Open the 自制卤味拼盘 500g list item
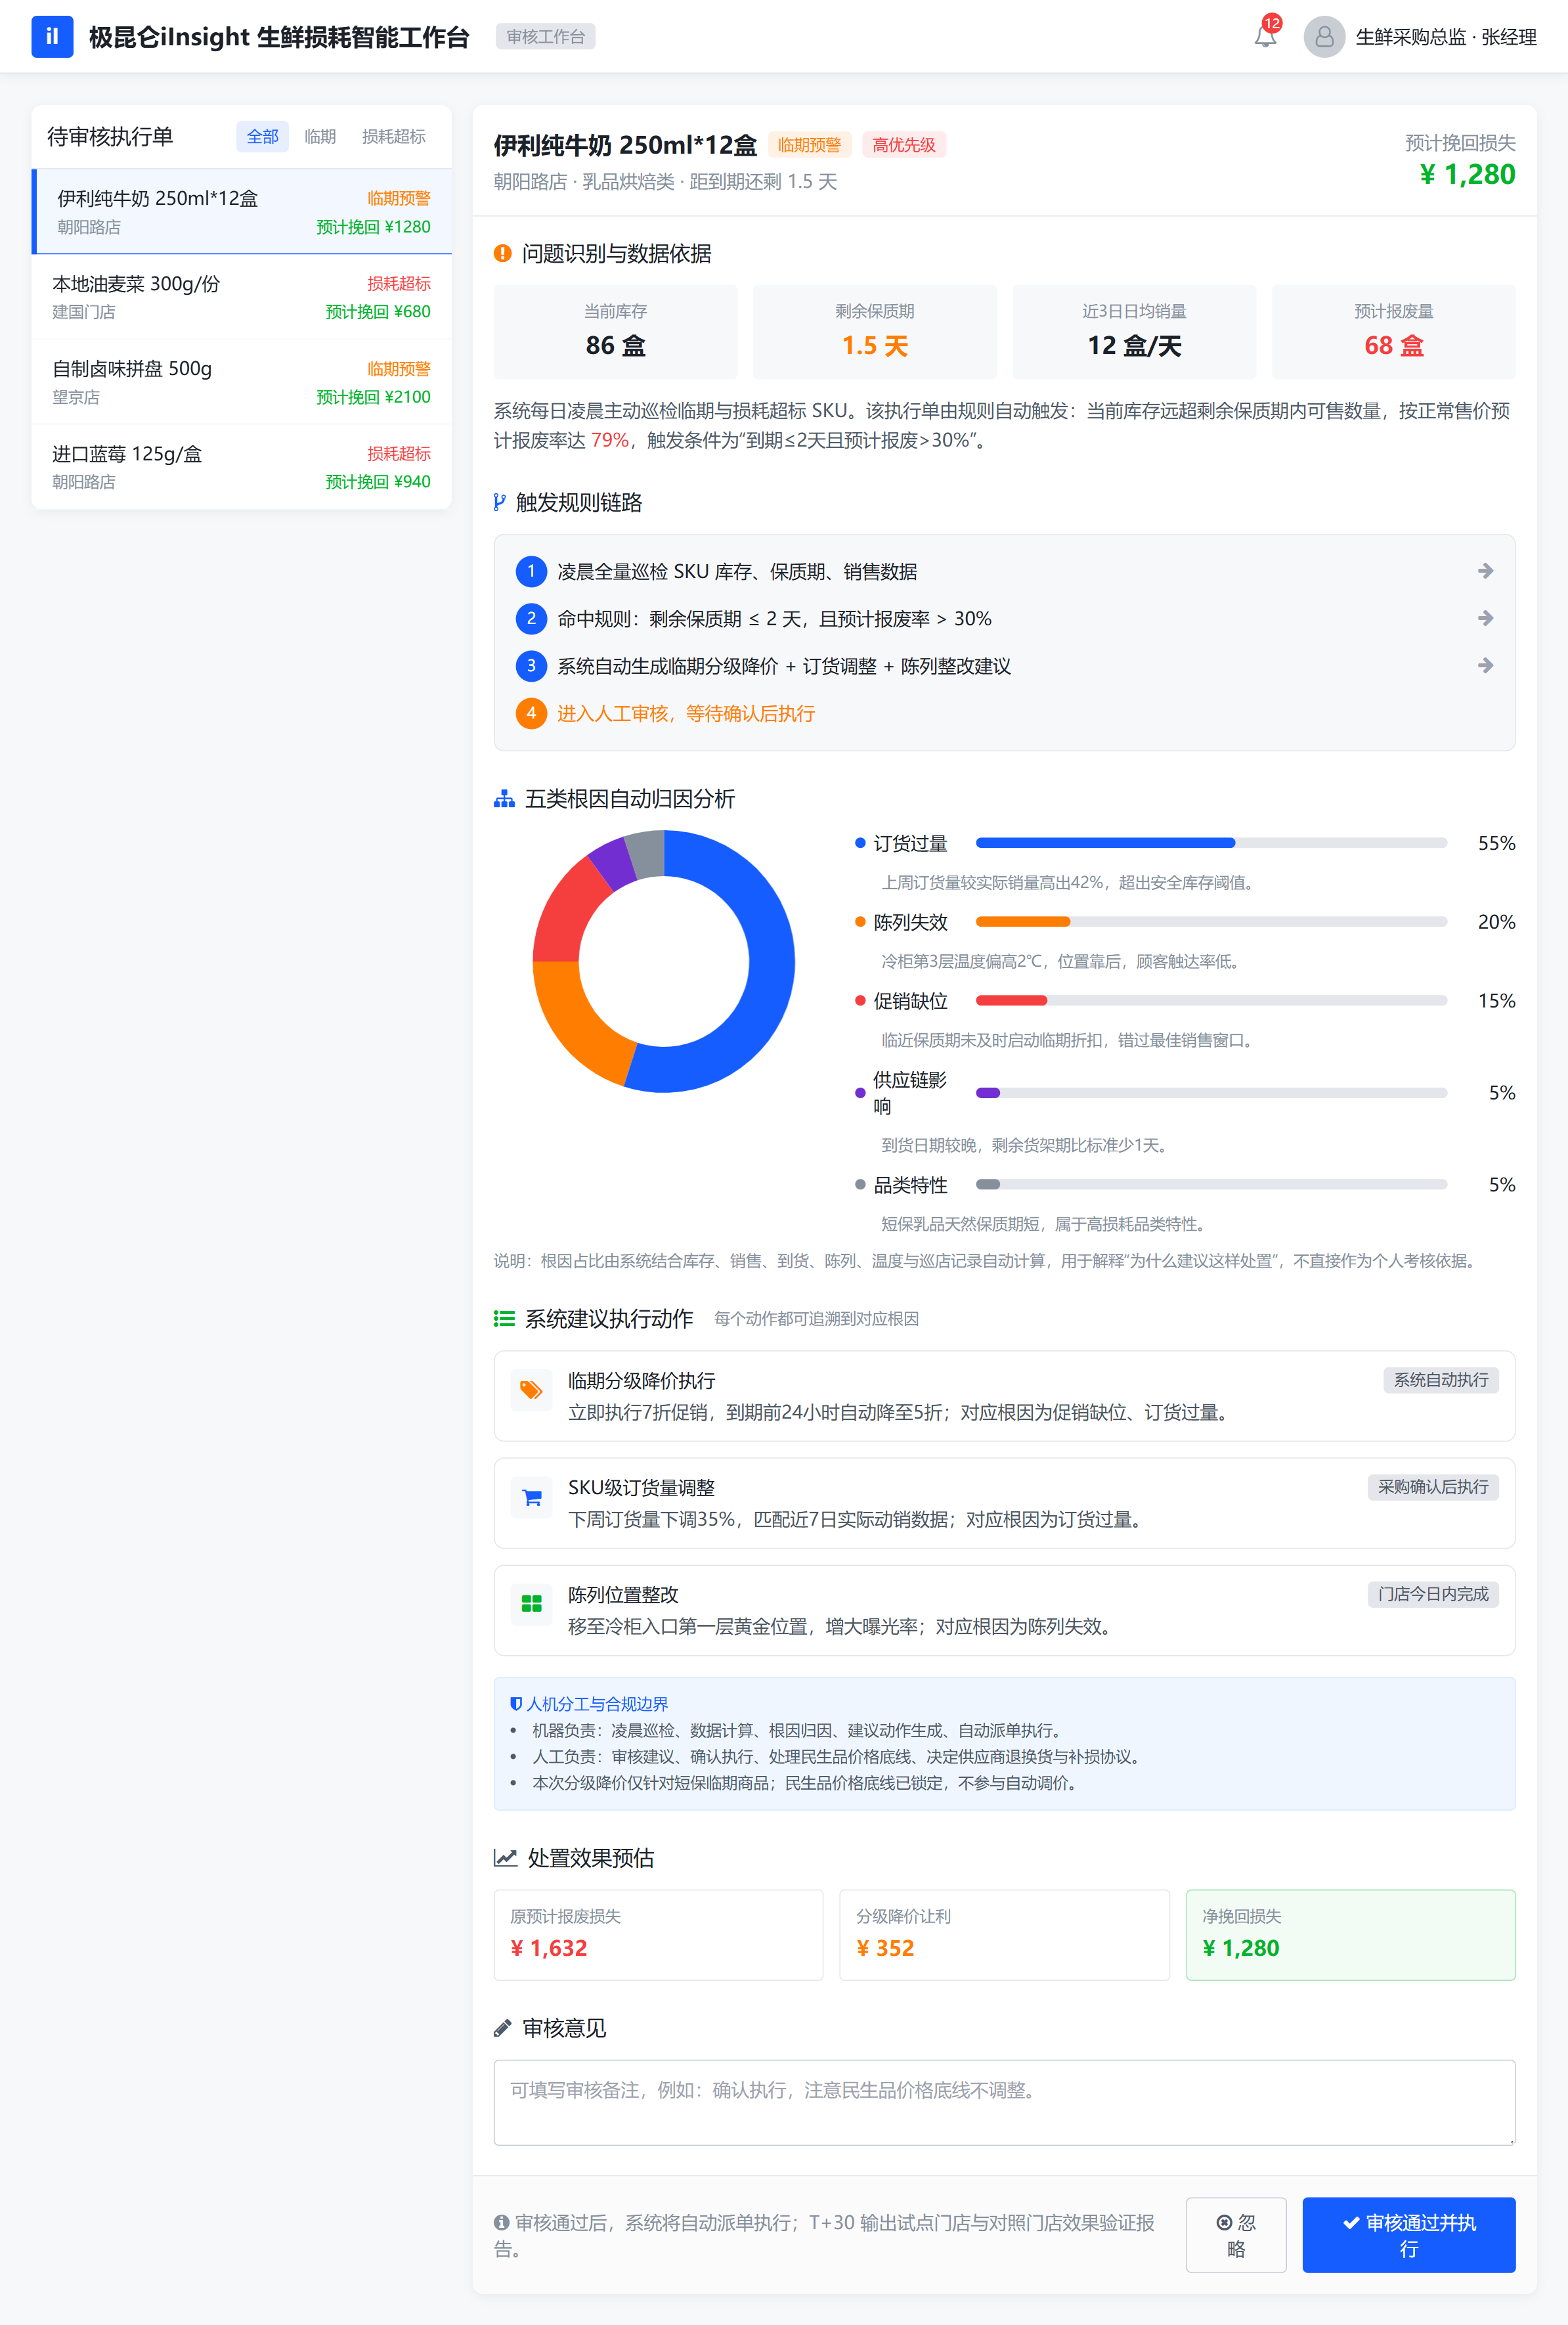Screen dimensions: 1568x2325 tap(242, 382)
